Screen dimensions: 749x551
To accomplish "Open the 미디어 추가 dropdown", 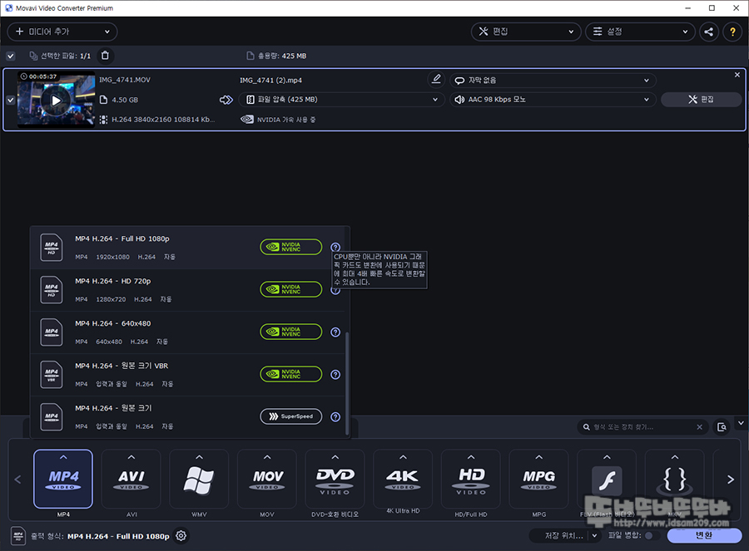I will (x=62, y=32).
